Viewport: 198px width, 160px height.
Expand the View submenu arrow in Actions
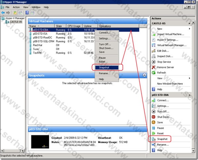click(189, 78)
